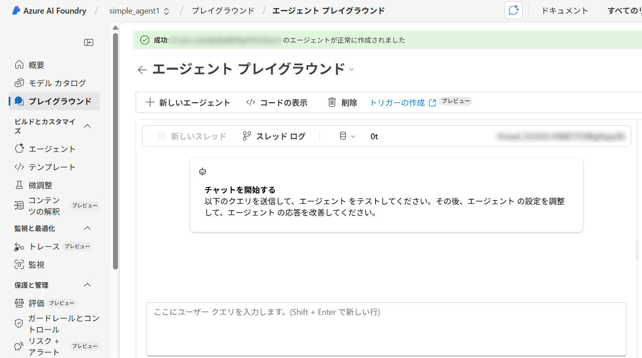The width and height of the screenshot is (642, 358).
Task: Open the トリガーの作成 link
Action: pos(397,103)
